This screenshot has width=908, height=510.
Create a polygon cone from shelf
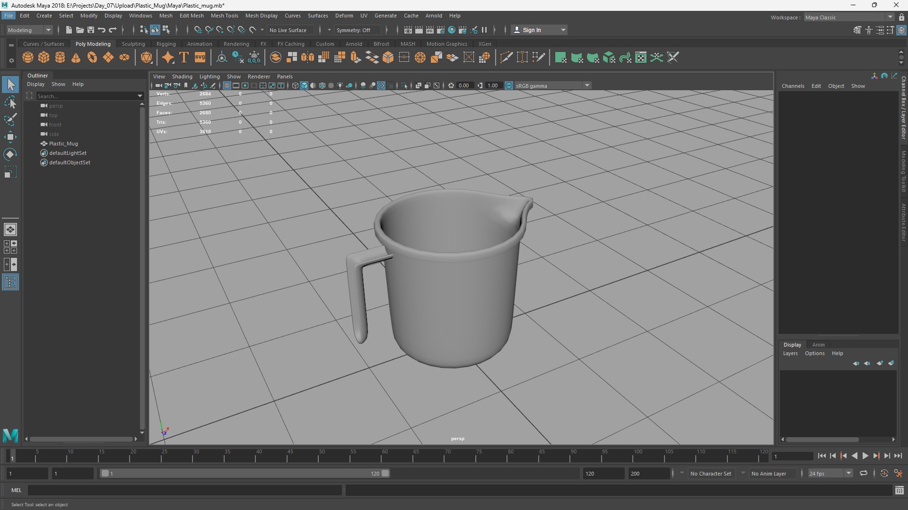coord(76,58)
